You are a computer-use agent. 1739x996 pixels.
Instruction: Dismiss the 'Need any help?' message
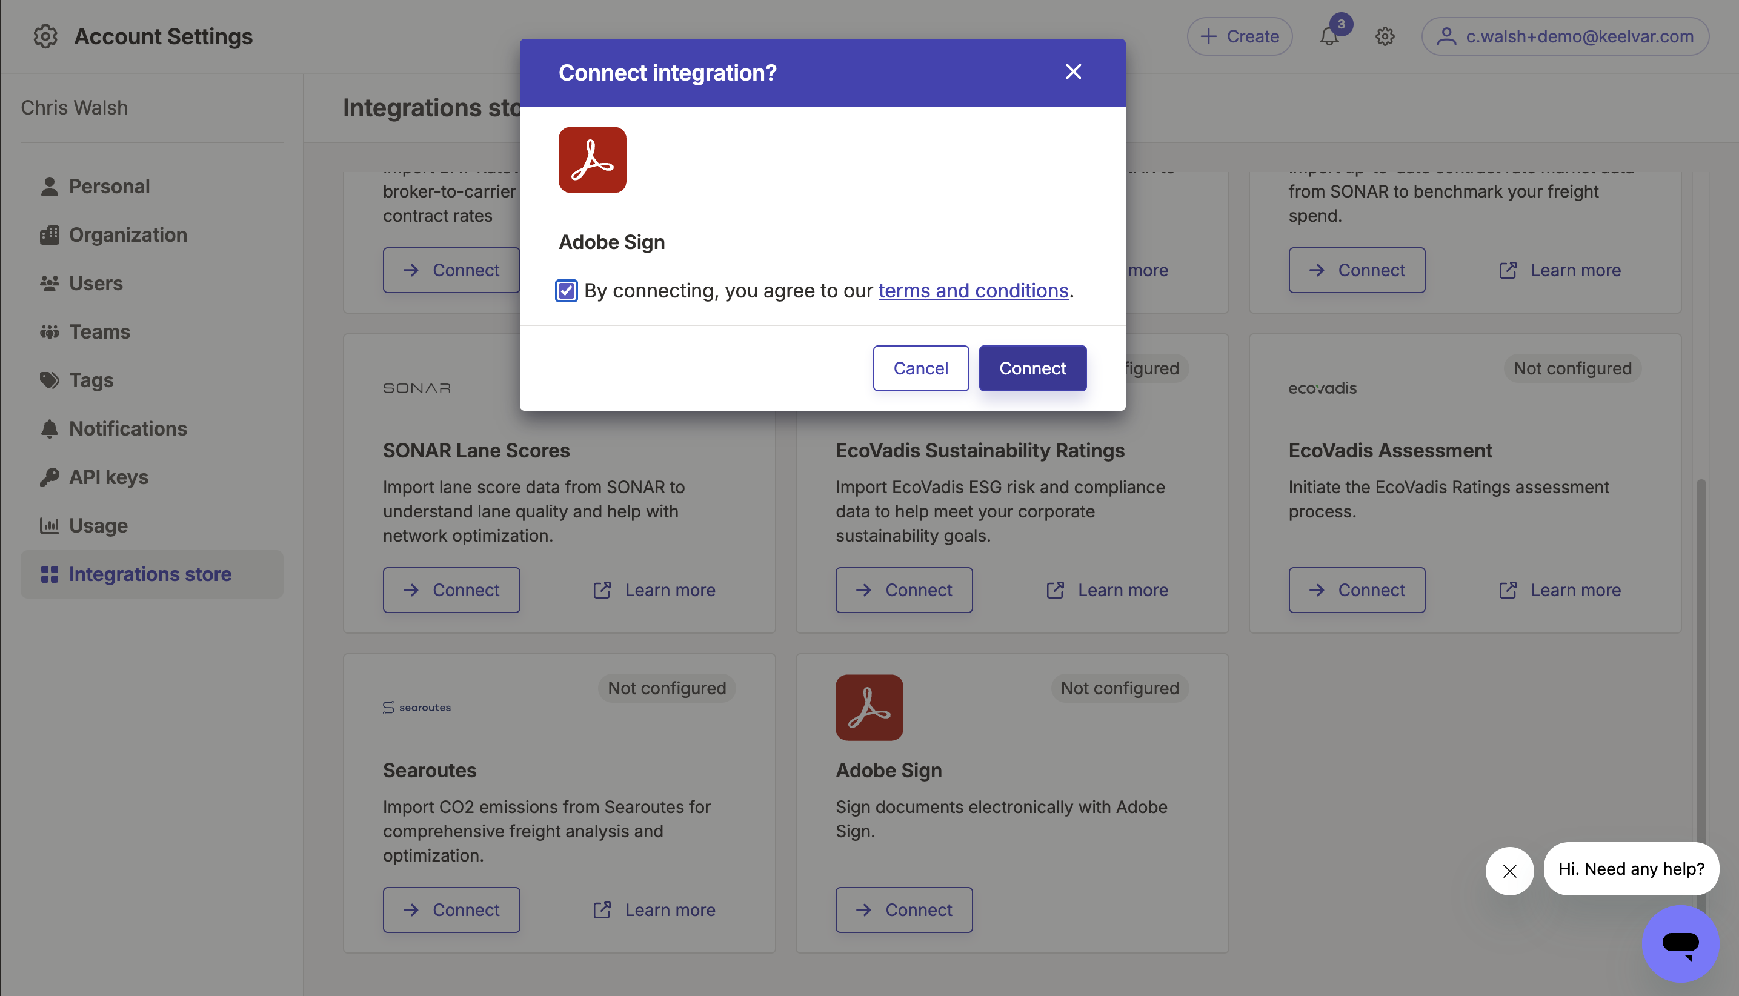1509,871
